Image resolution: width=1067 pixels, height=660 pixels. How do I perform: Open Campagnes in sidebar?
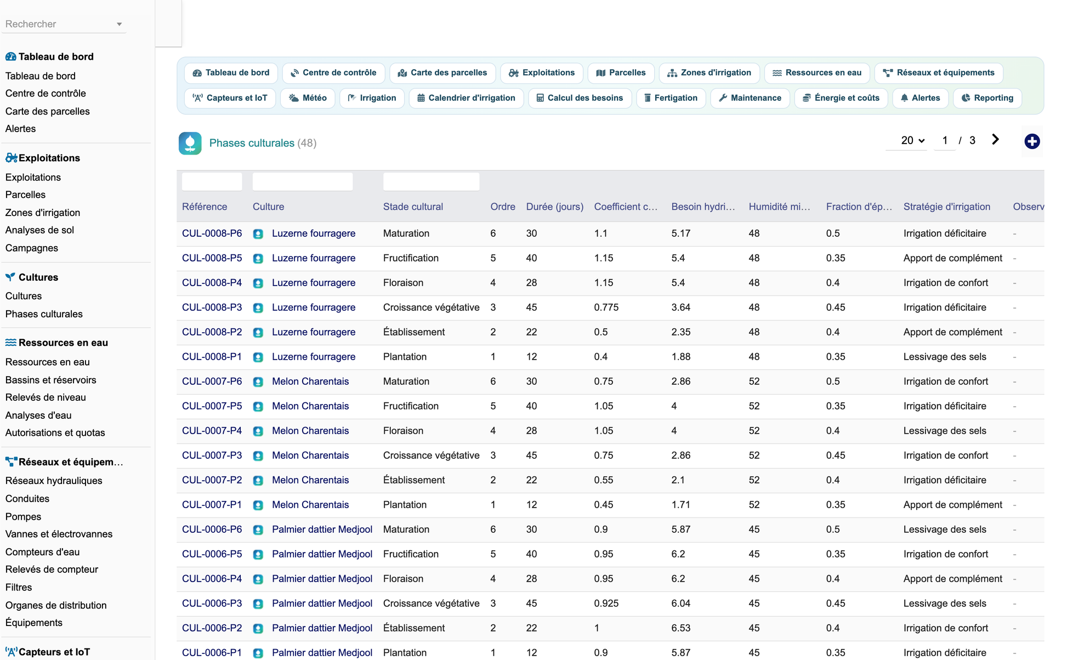32,248
